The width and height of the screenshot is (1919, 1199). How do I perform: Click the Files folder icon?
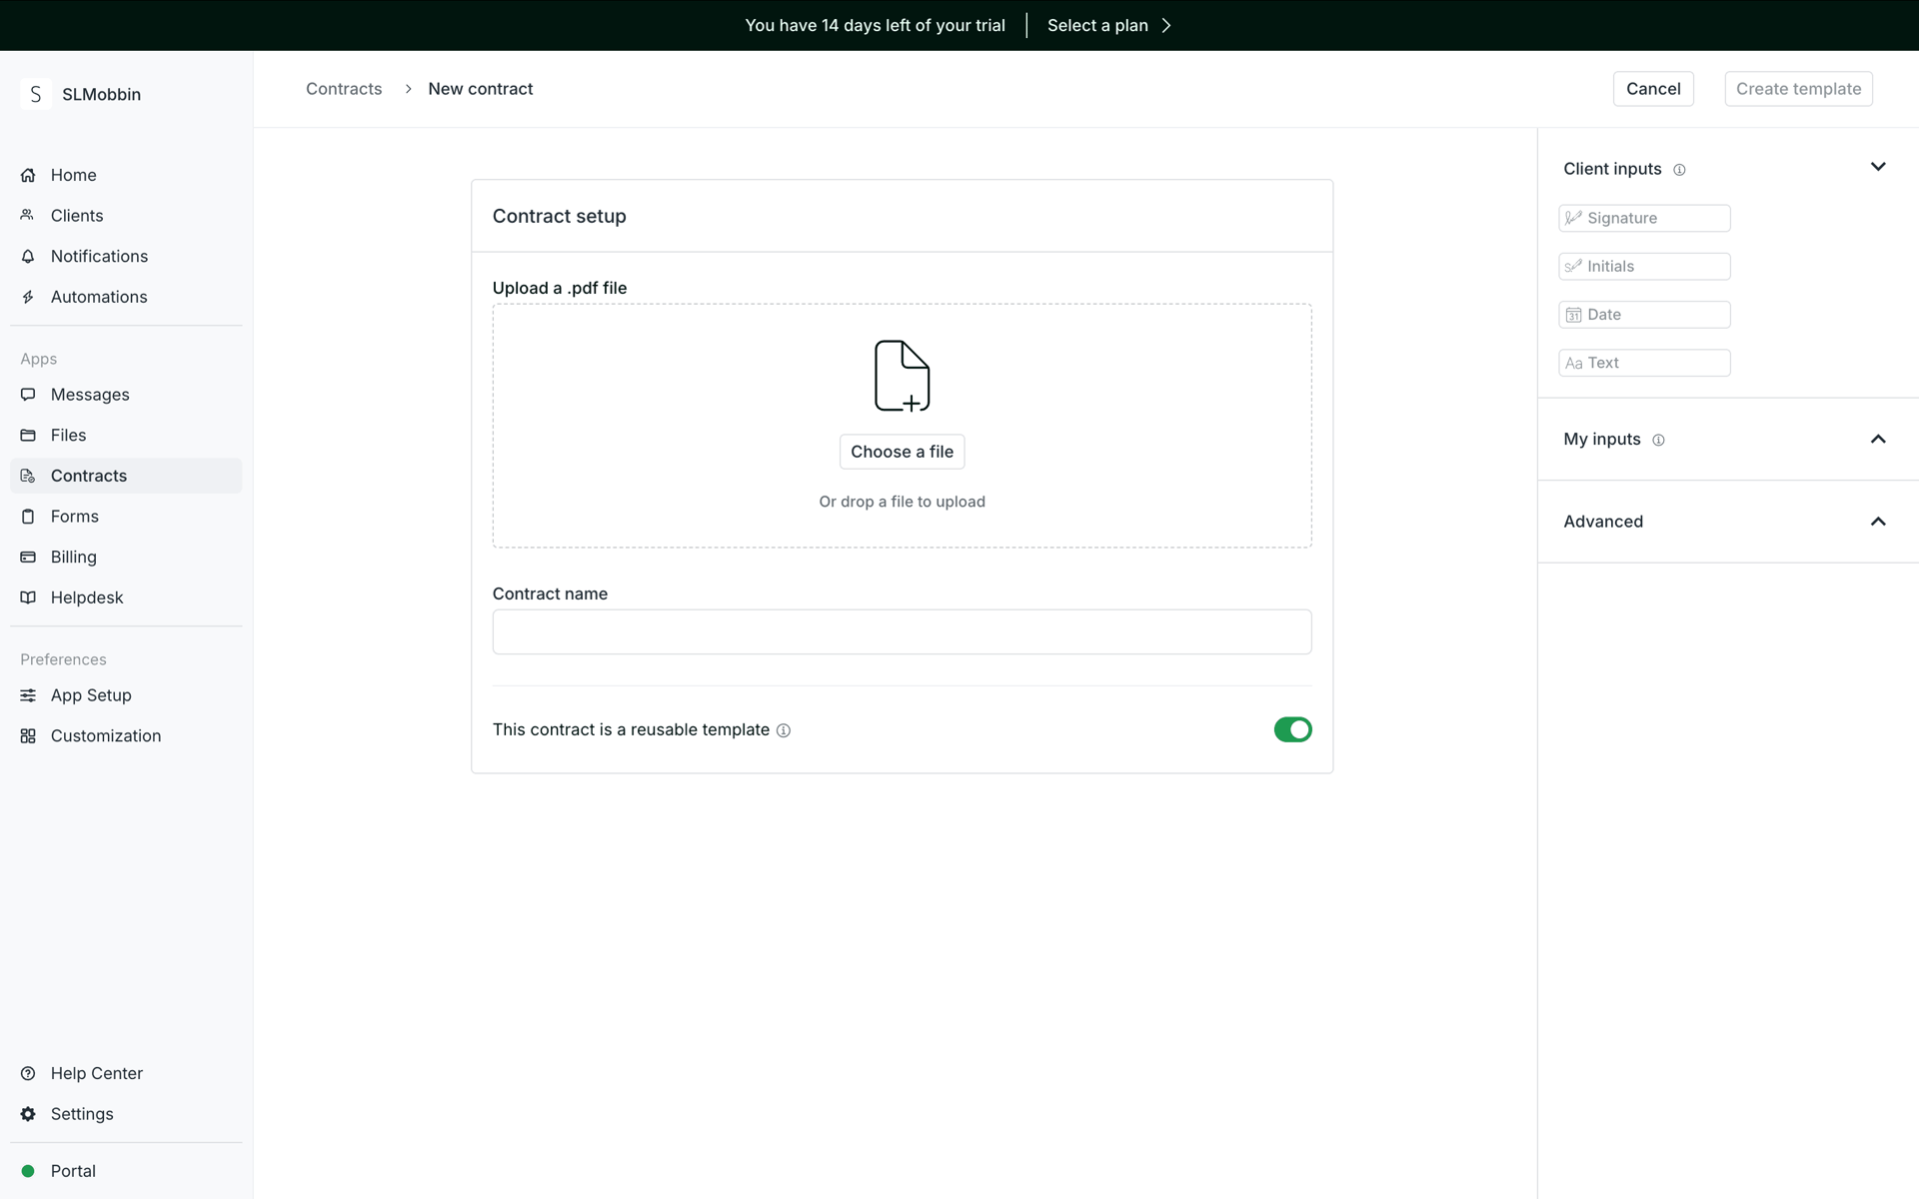point(28,436)
